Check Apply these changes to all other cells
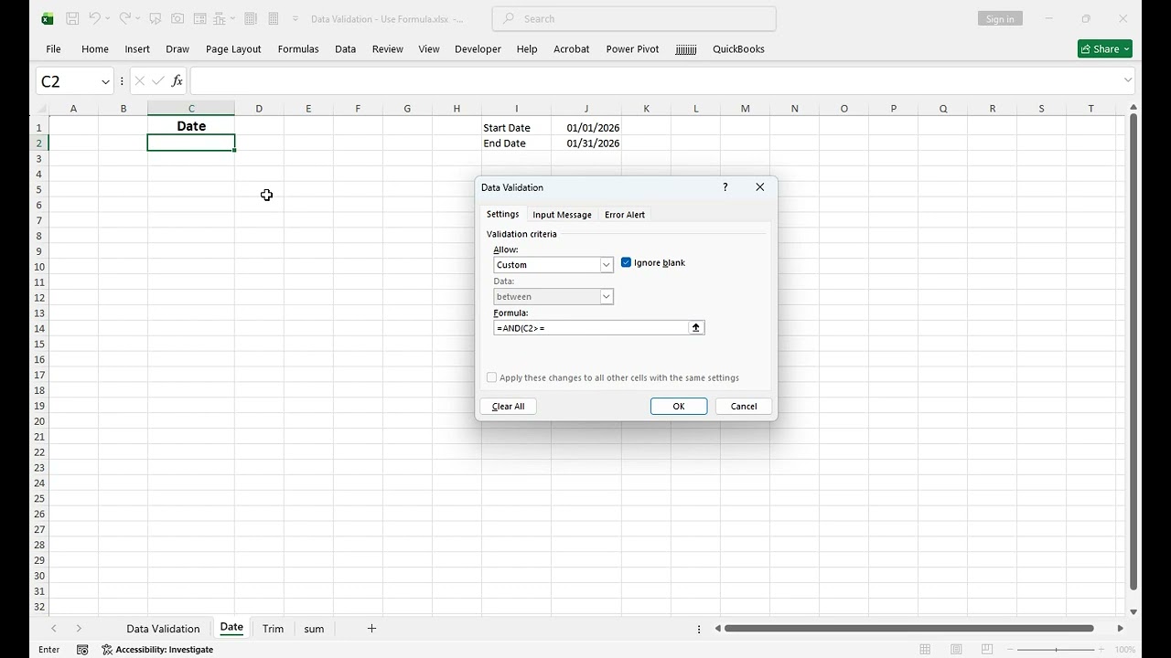The height and width of the screenshot is (658, 1171). tap(492, 377)
